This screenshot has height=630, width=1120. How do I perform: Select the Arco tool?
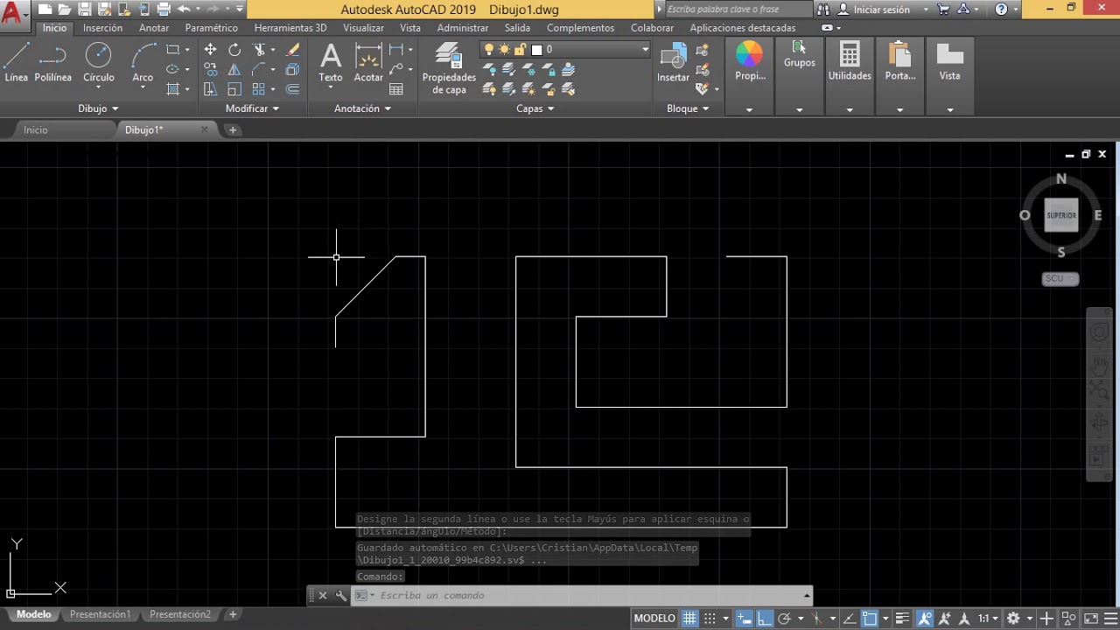[143, 62]
